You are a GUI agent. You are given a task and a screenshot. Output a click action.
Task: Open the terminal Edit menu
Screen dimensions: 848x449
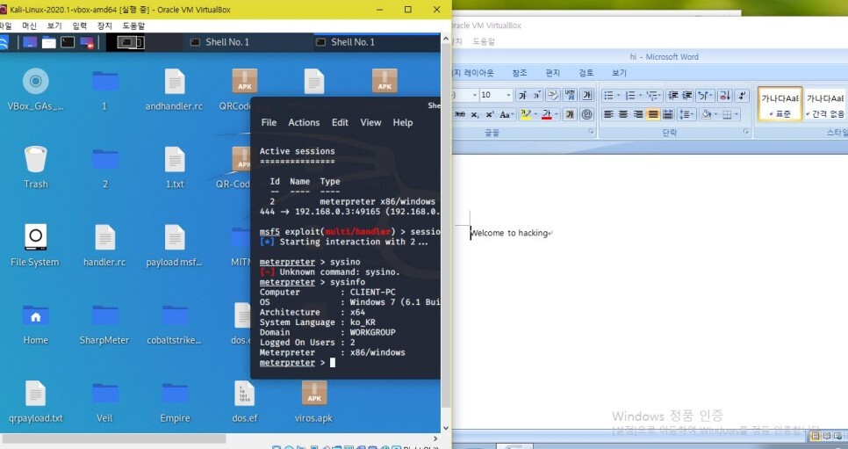340,122
